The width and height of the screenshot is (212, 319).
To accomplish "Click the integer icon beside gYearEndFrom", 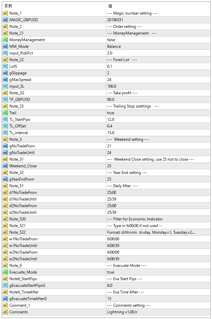I will pyautogui.click(x=5, y=180).
